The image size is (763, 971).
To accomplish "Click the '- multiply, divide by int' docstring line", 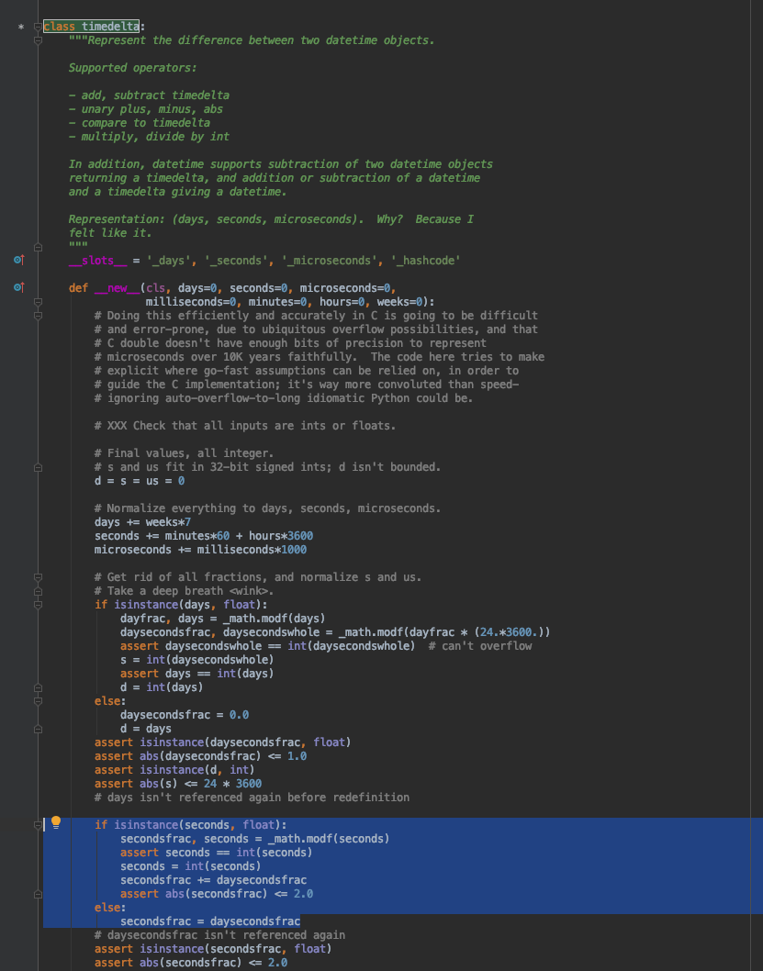I will click(149, 136).
